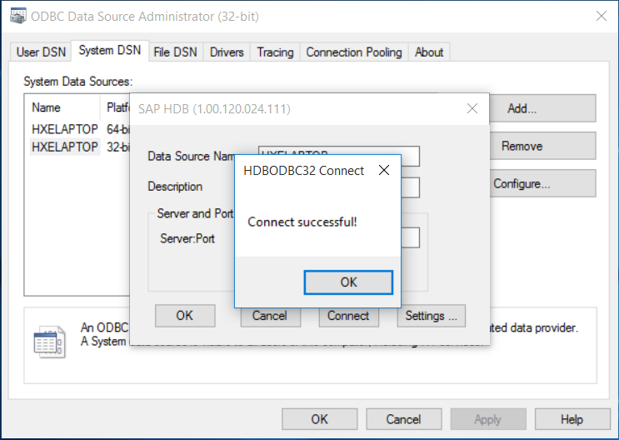Select the System DSN tab
This screenshot has width=619, height=440.
110,51
